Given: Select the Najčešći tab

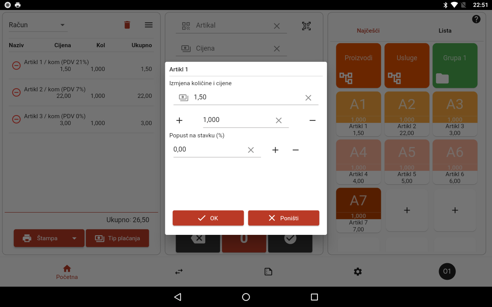Looking at the screenshot, I should tap(367, 31).
